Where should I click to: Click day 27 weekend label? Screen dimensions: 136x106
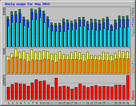(x=112, y=103)
